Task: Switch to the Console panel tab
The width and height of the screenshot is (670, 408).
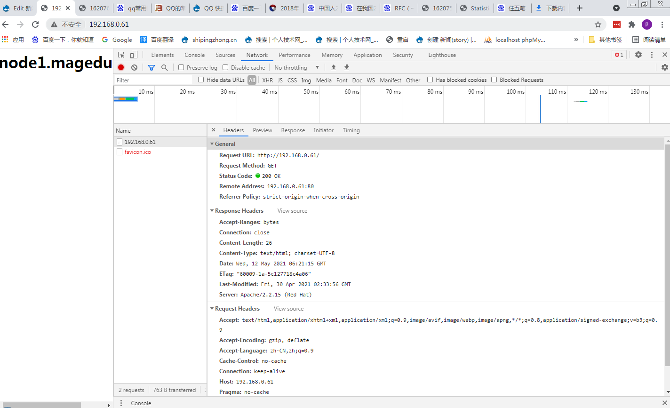Action: (194, 55)
